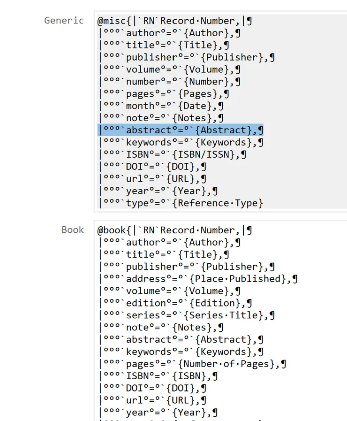Click the month = {Date} line

[161, 106]
